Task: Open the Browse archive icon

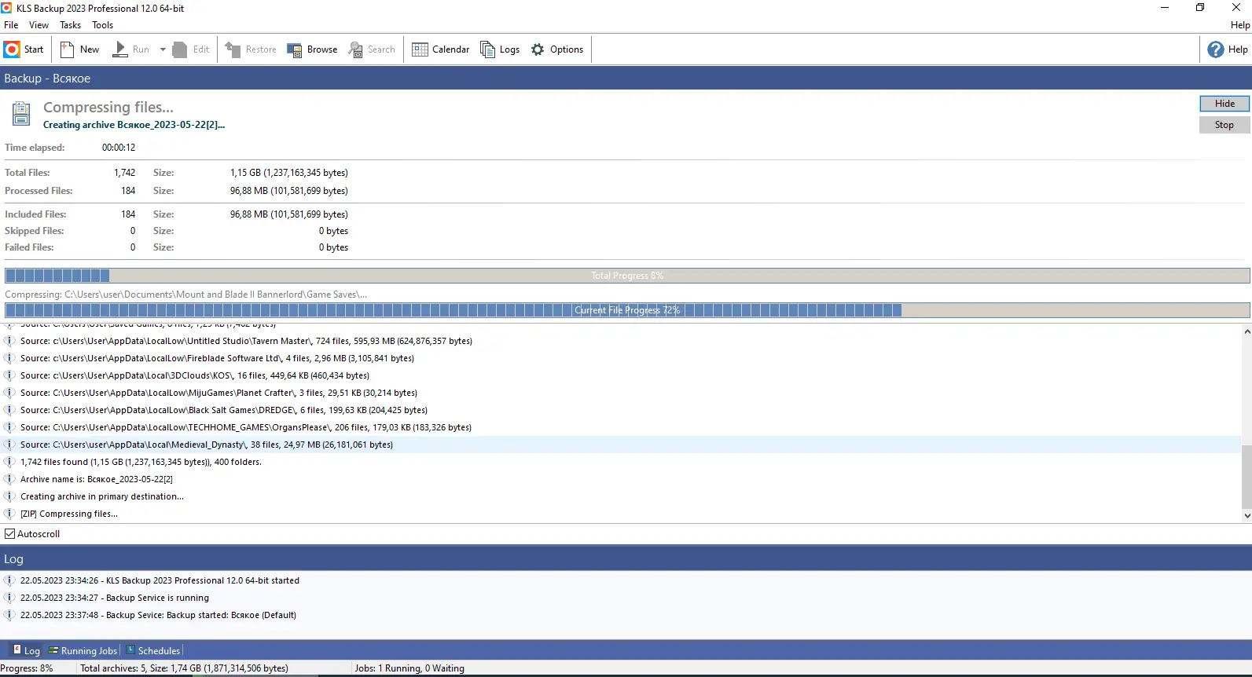Action: 295,49
